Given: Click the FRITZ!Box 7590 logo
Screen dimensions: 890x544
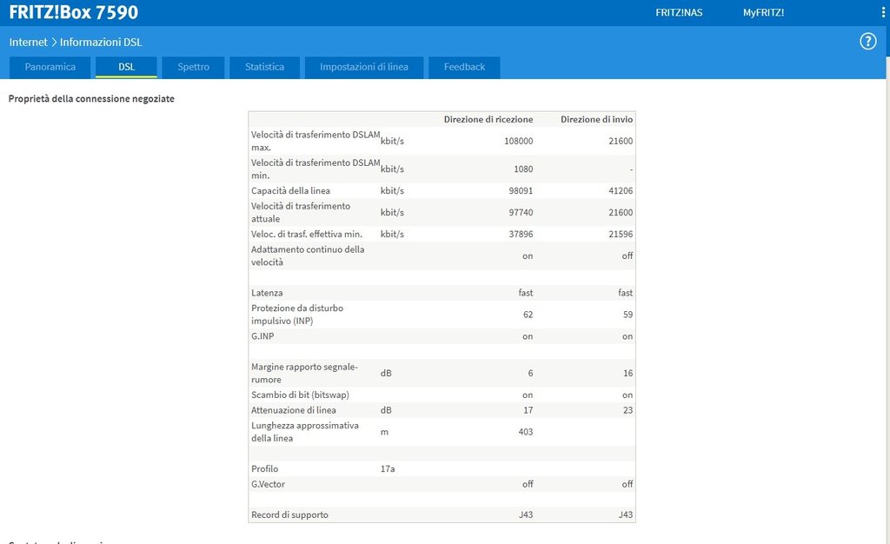Looking at the screenshot, I should pos(74,12).
